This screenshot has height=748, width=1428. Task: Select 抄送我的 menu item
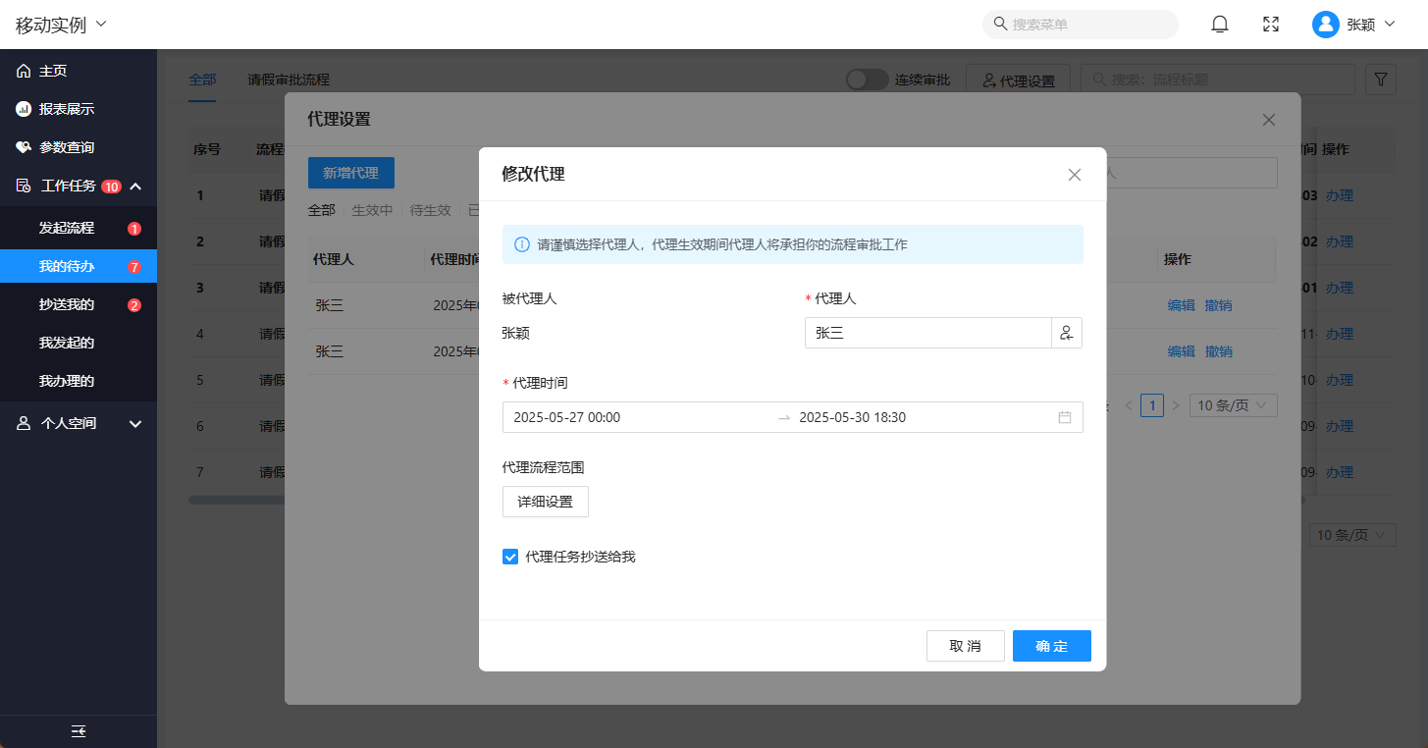67,304
